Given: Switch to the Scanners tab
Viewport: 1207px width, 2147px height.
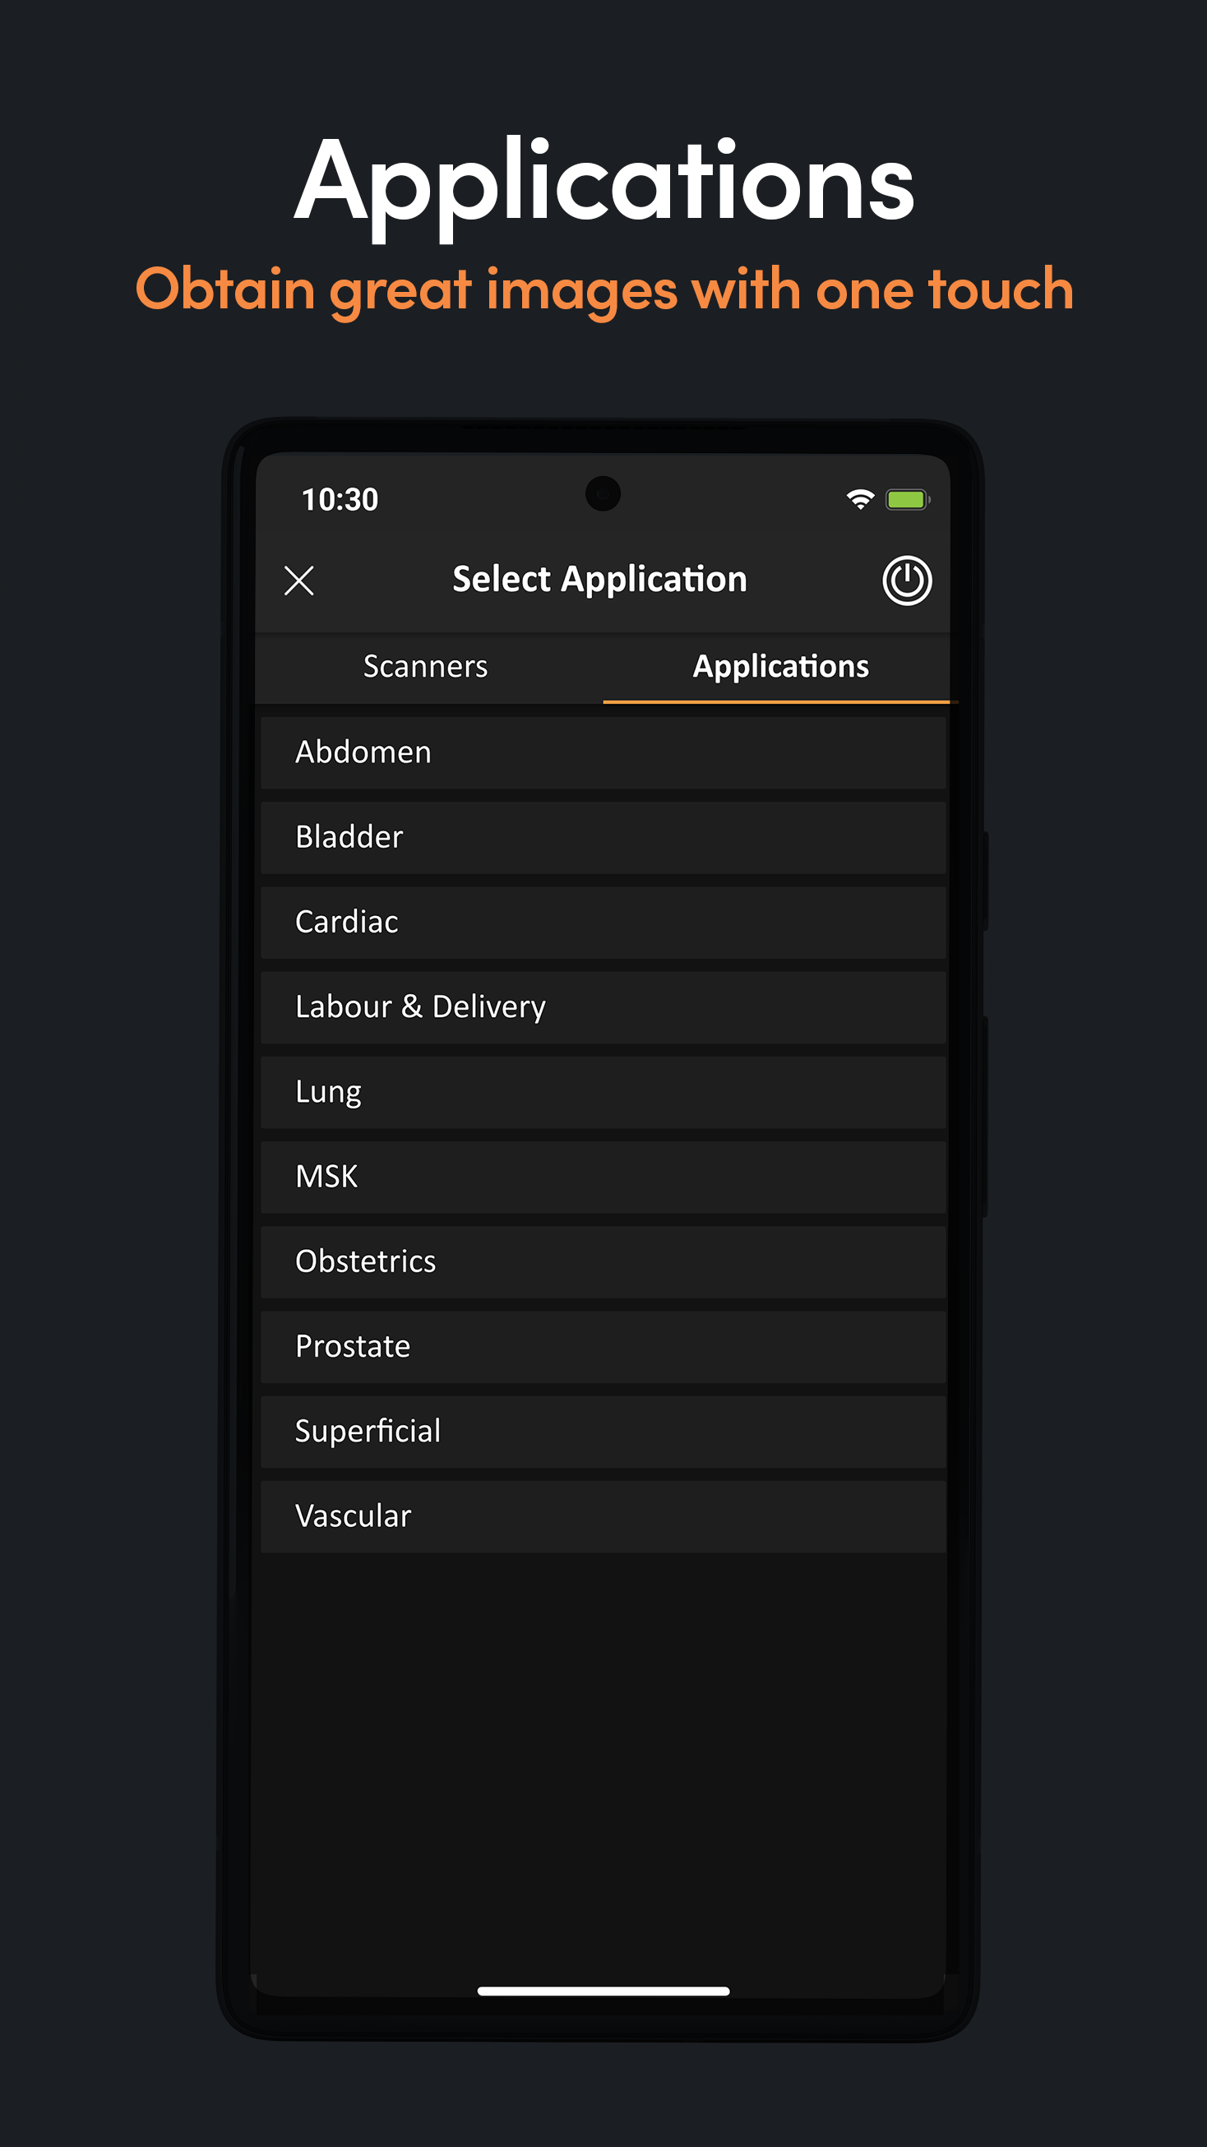Looking at the screenshot, I should coord(426,667).
